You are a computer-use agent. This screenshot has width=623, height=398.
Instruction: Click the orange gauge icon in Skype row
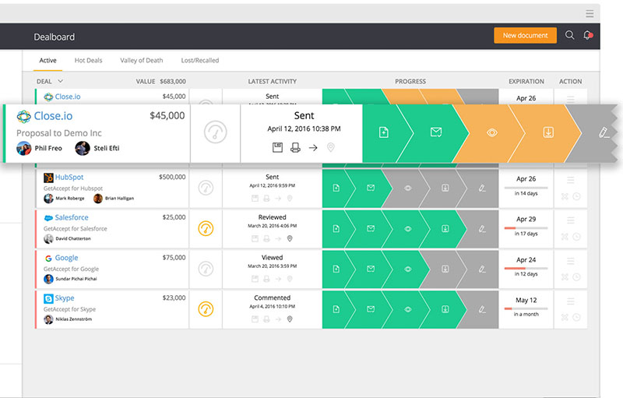tap(206, 309)
